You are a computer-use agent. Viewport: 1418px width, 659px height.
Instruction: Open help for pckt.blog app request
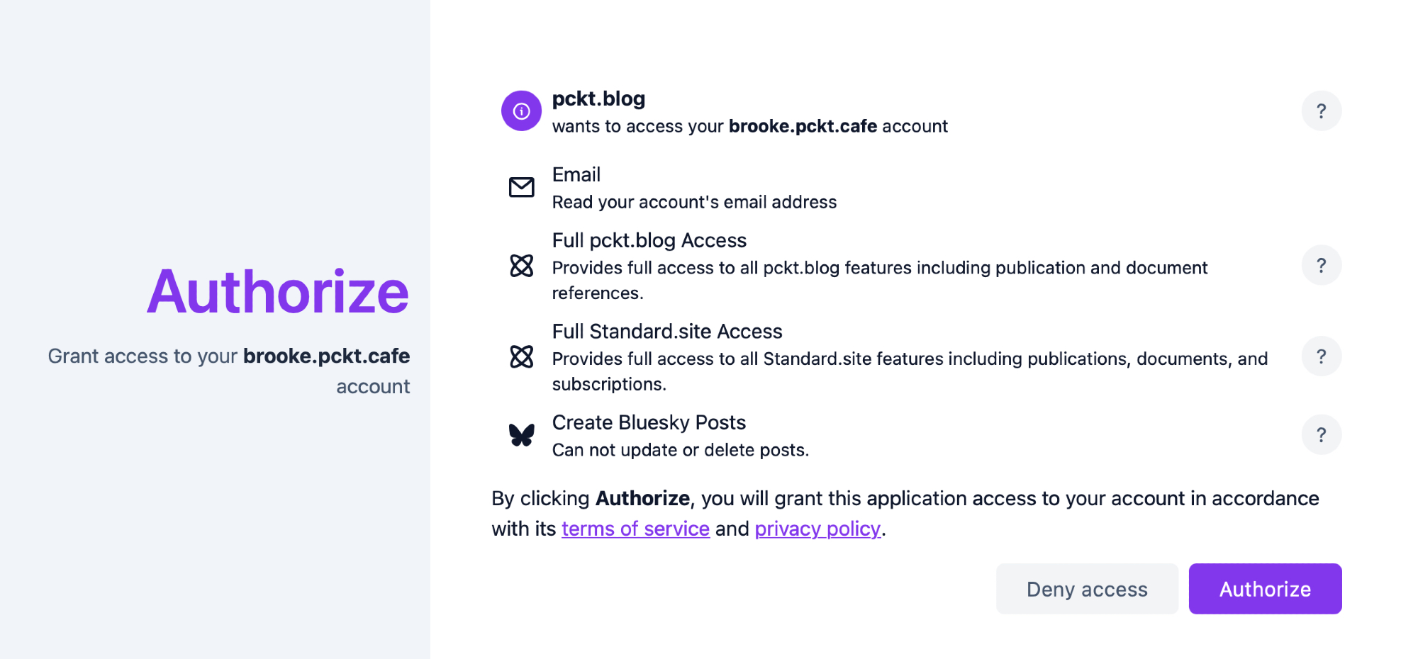1321,111
